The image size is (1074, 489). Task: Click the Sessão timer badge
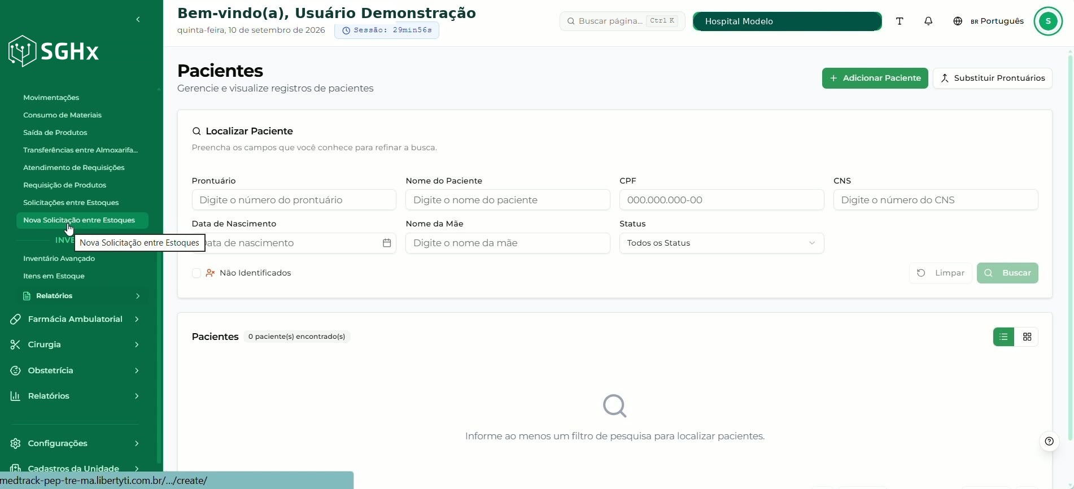[x=387, y=30]
